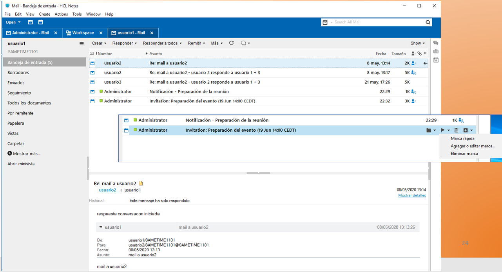Open the Tools menu

tap(77, 14)
